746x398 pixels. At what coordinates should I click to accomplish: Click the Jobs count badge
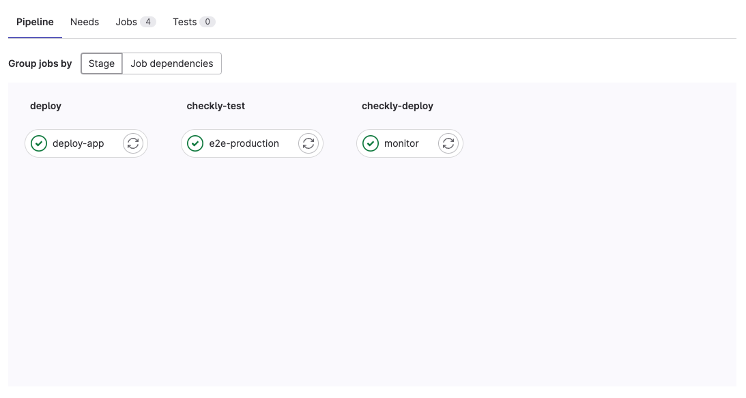click(x=149, y=21)
